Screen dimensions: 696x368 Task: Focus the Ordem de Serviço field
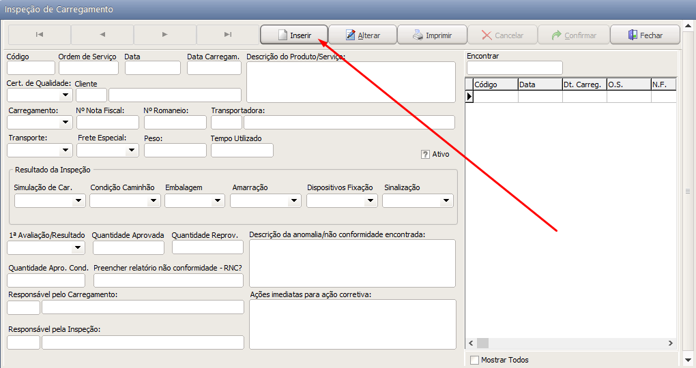(x=89, y=68)
